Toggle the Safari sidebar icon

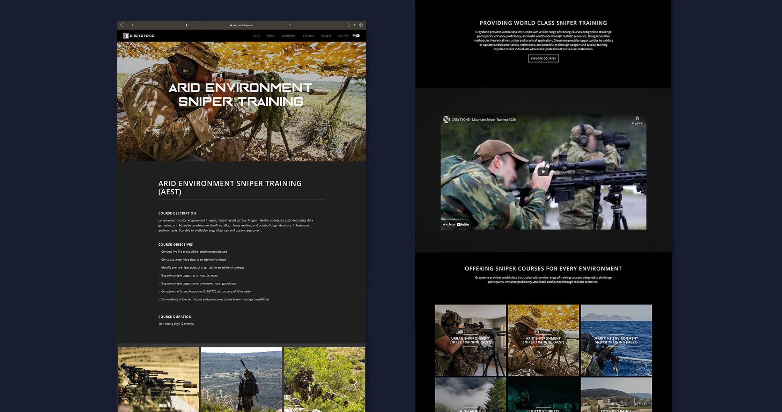(x=122, y=25)
